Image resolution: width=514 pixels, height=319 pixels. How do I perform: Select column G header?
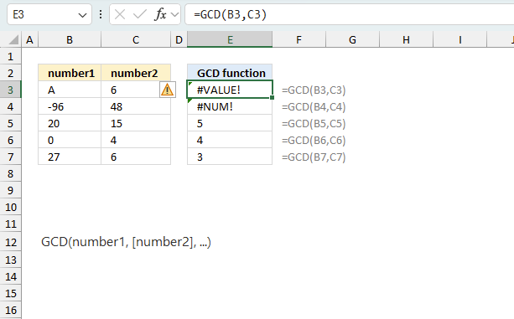tap(352, 40)
